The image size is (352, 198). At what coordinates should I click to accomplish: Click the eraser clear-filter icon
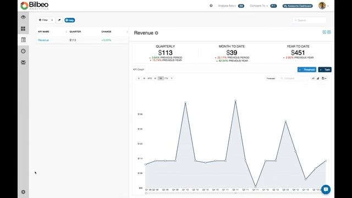click(x=59, y=20)
